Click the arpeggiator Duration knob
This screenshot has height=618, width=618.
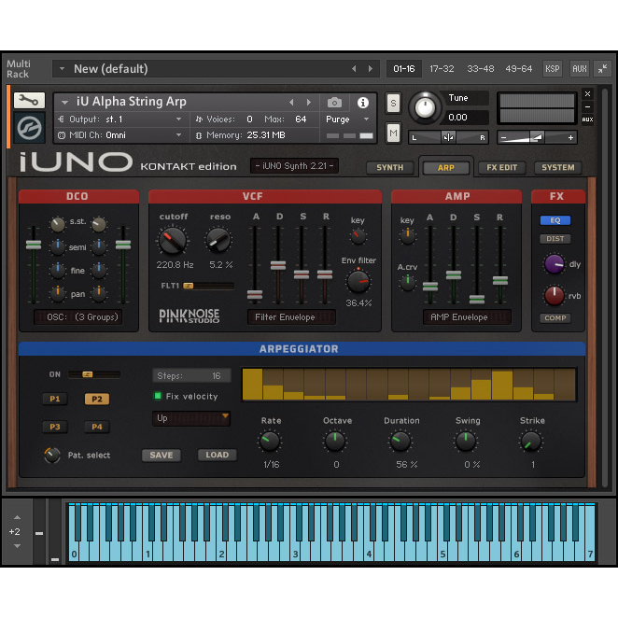click(x=400, y=441)
